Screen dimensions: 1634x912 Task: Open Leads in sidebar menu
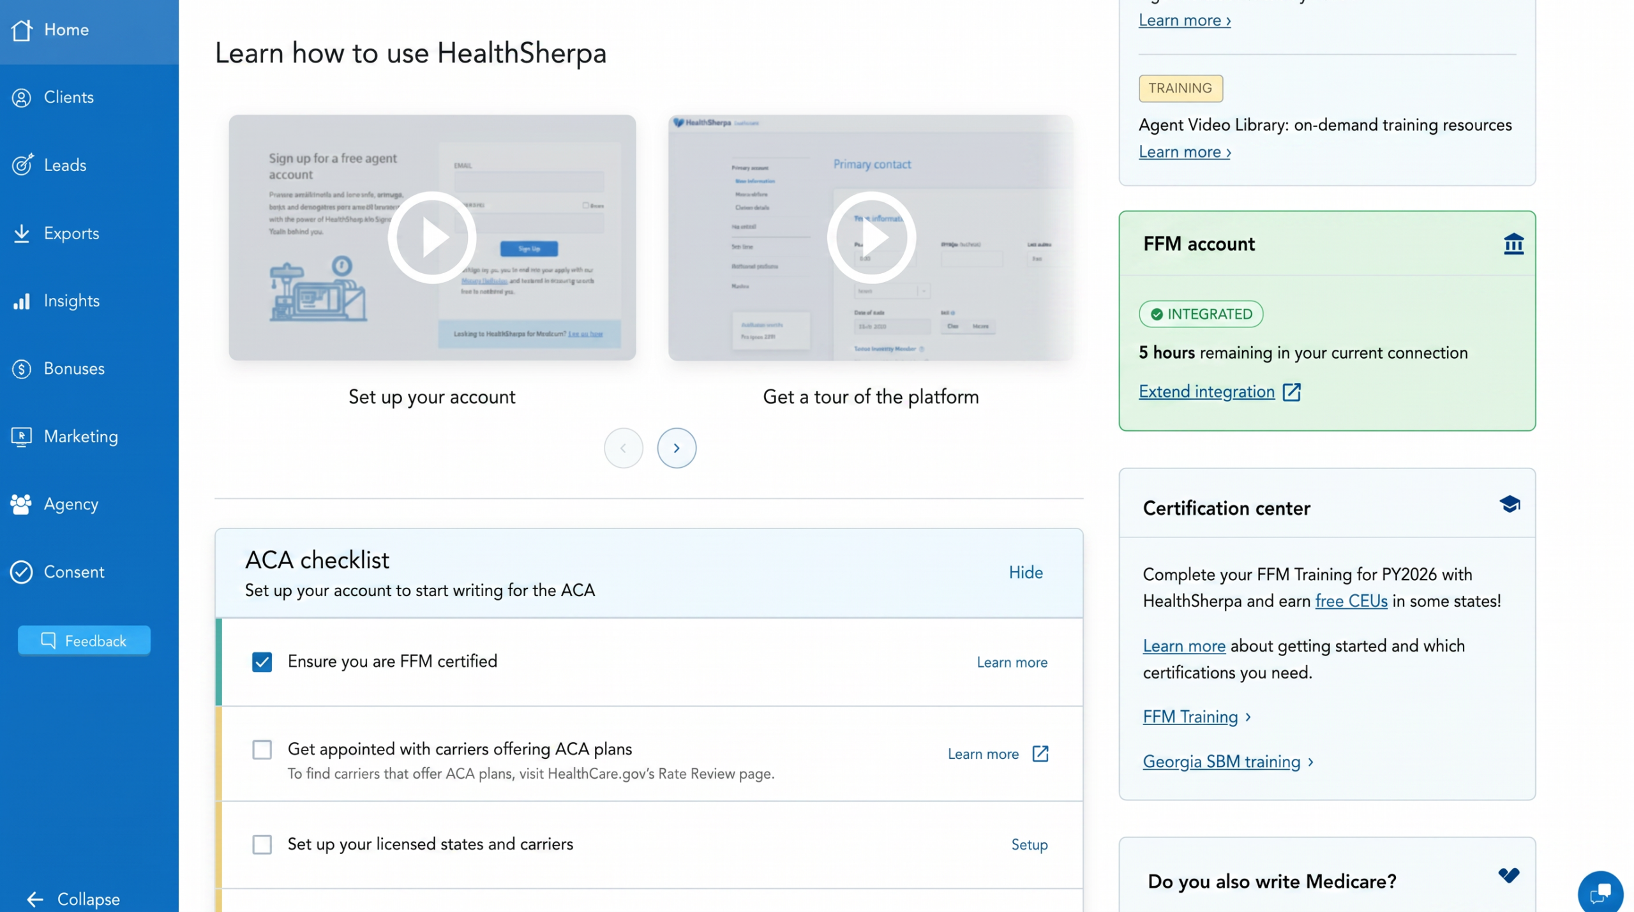pyautogui.click(x=89, y=165)
